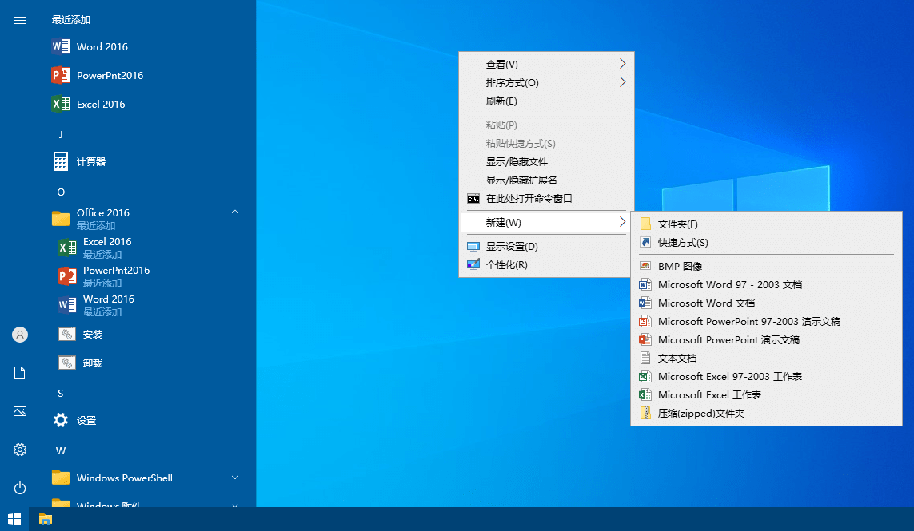Create new Microsoft Word 文档
This screenshot has width=914, height=531.
point(766,303)
